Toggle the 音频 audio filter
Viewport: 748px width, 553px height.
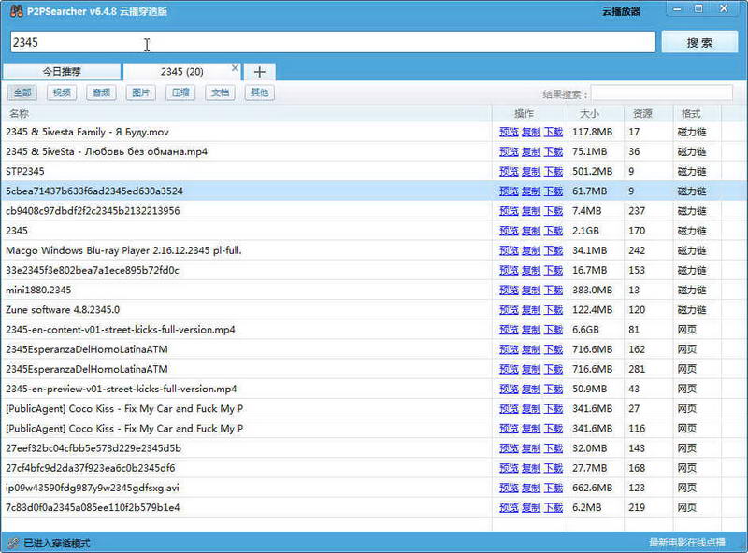click(x=101, y=92)
